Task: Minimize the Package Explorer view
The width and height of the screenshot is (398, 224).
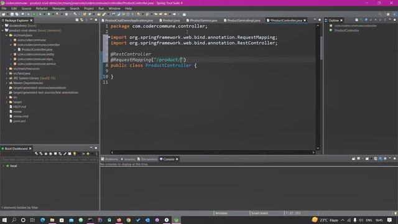Action: pyautogui.click(x=91, y=20)
